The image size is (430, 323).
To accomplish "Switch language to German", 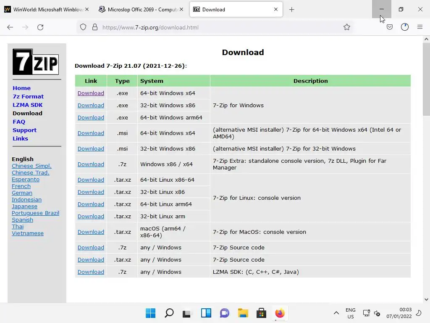I will point(22,193).
